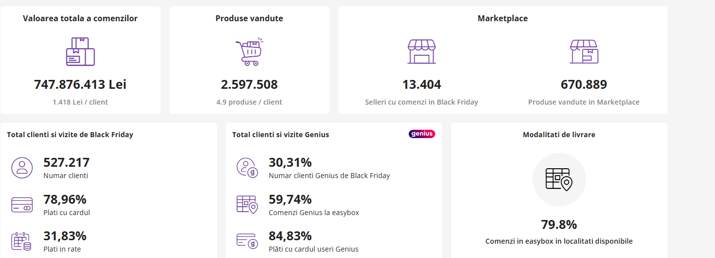Click the person icon beside Numar clienti

[x=22, y=167]
